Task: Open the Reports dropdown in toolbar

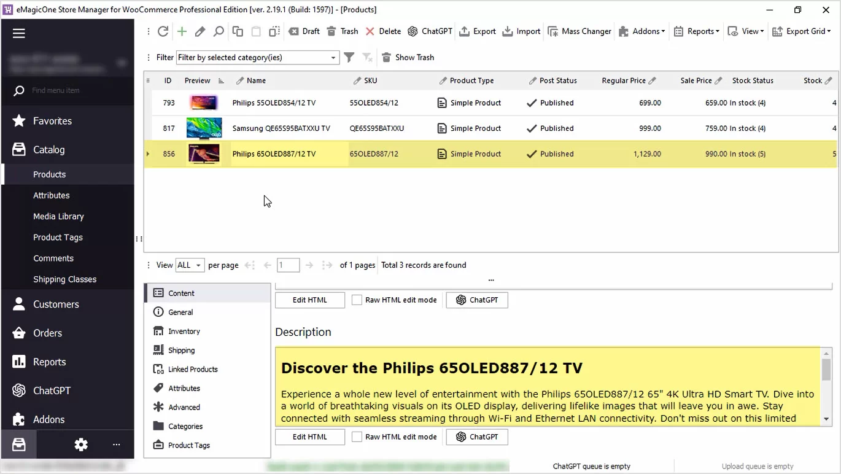Action: 696,31
